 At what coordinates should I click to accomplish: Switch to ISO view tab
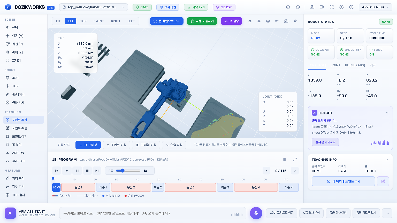click(70, 21)
